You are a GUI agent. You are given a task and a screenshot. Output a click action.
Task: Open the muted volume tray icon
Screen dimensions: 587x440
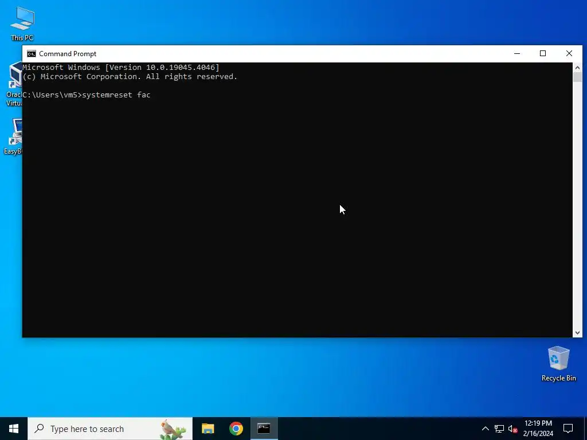512,429
